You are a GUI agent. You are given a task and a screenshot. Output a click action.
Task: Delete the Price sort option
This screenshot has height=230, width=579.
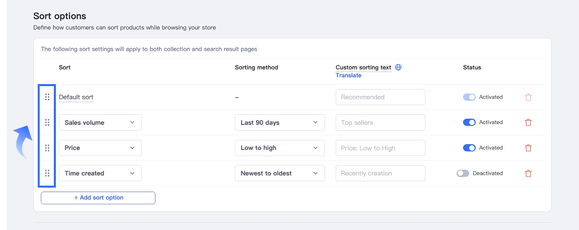pyautogui.click(x=528, y=148)
